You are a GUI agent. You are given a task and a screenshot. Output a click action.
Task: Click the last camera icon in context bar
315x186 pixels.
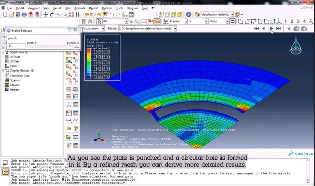304,29
